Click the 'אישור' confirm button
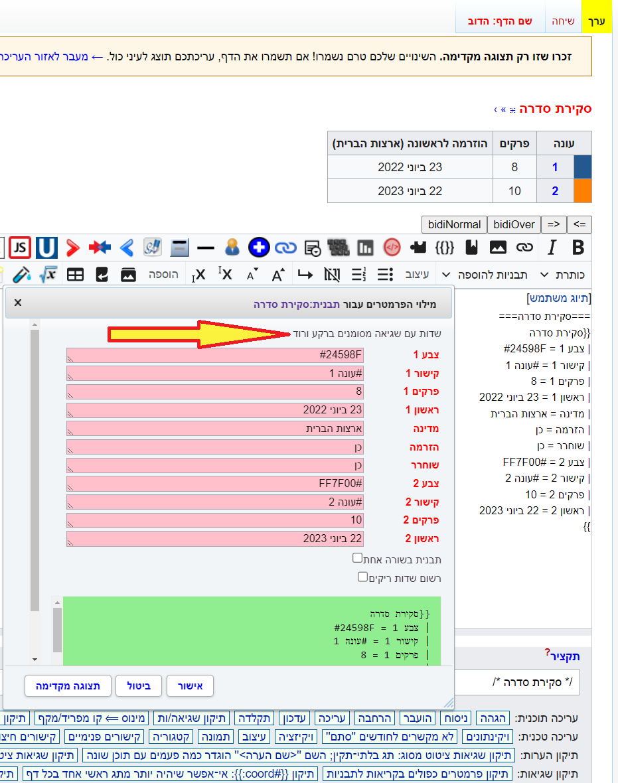 [x=191, y=685]
